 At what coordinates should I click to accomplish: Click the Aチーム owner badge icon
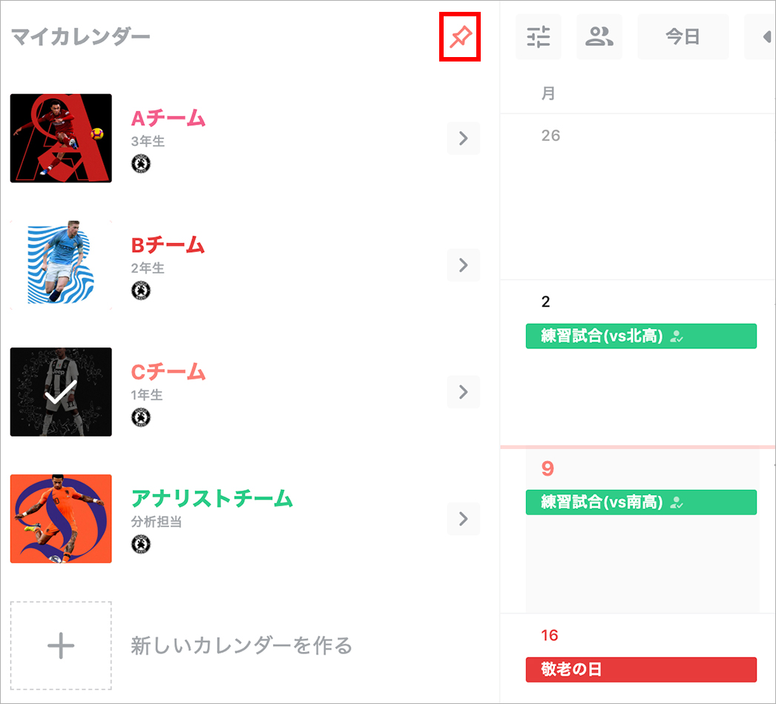tap(141, 163)
